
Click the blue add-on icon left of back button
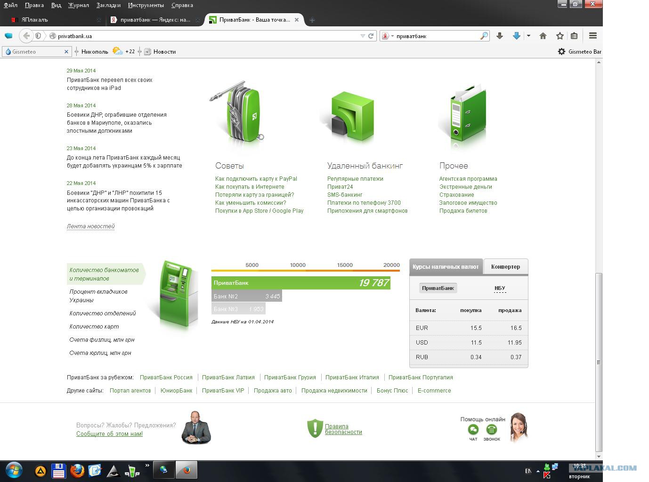[8, 36]
